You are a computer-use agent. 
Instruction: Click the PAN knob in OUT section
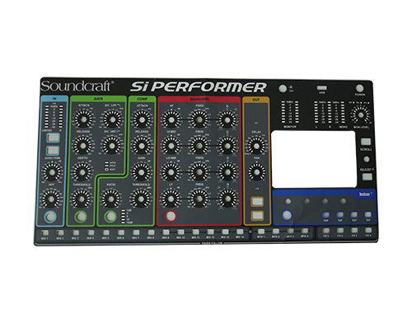point(256,172)
